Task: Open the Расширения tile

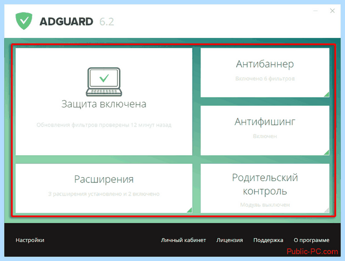Action: tap(104, 188)
